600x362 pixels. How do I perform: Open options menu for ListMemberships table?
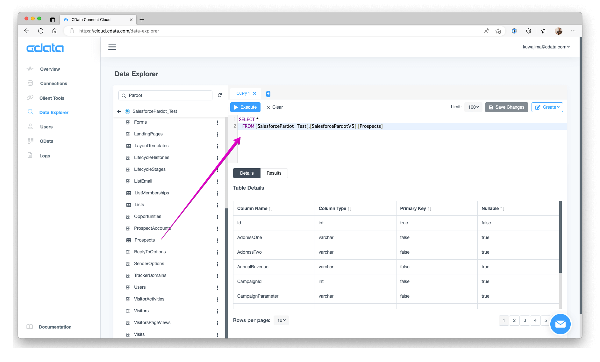click(x=217, y=193)
